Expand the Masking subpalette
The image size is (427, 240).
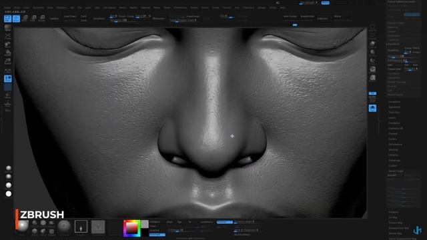pyautogui.click(x=393, y=150)
